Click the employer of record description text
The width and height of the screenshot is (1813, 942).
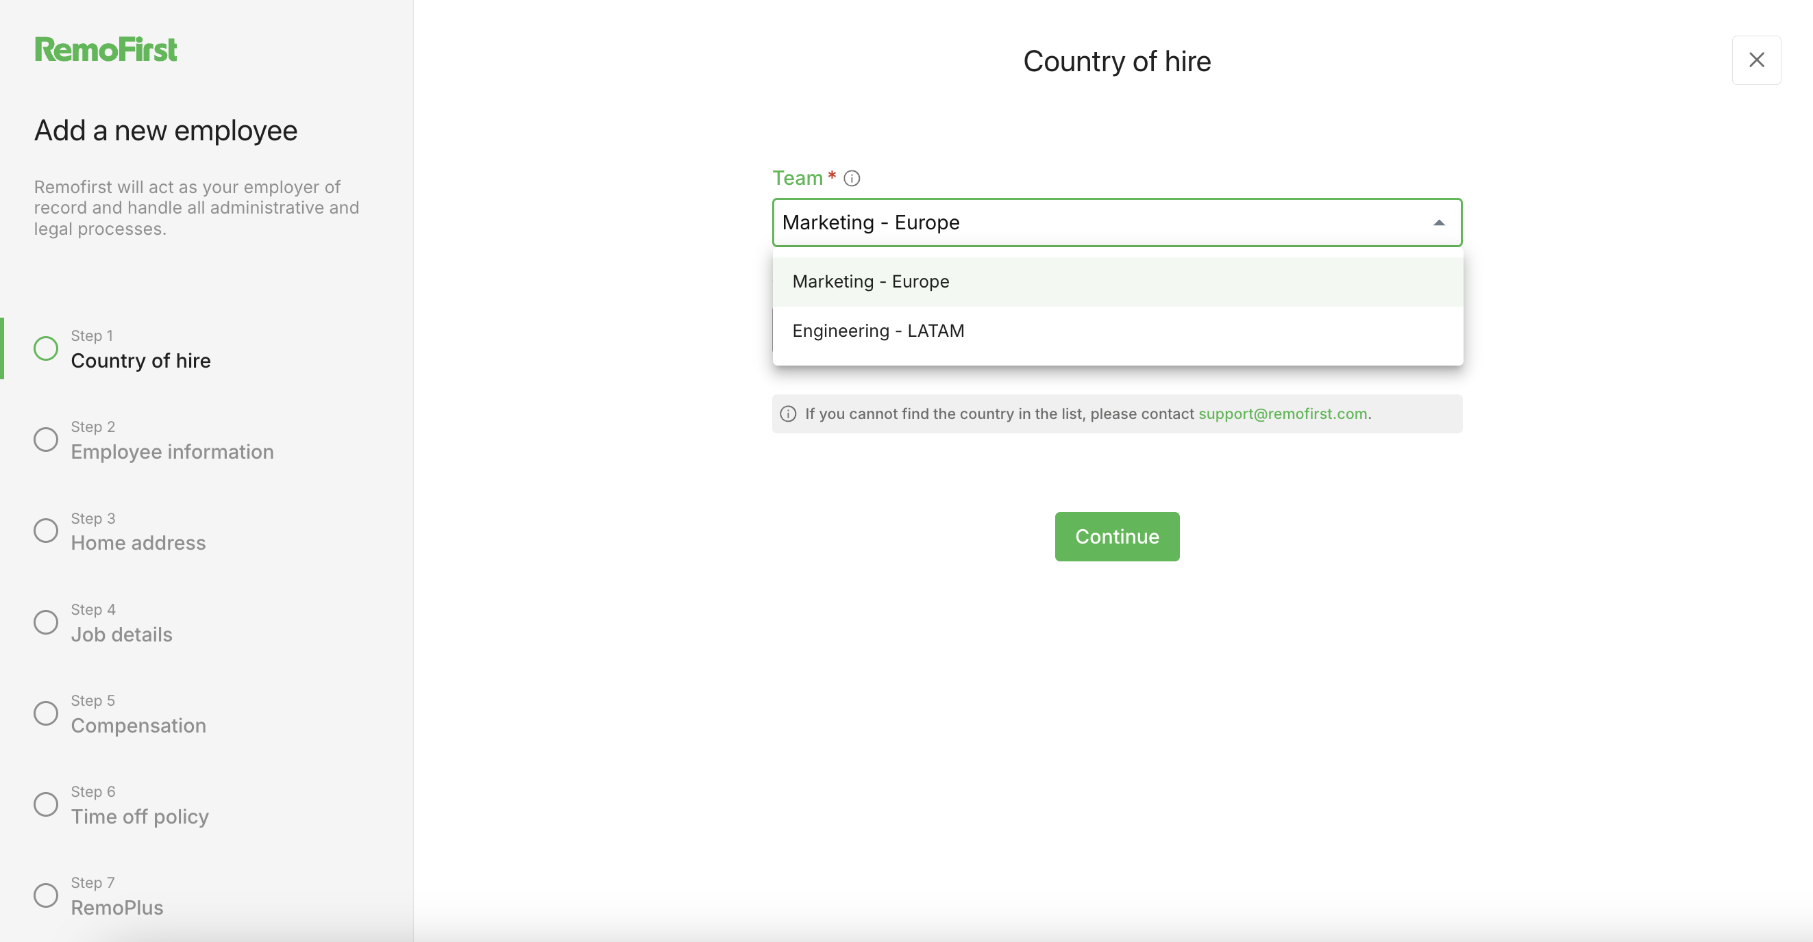(197, 208)
